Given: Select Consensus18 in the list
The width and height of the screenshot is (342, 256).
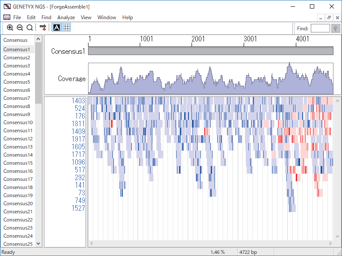Looking at the screenshot, I should tap(18, 187).
